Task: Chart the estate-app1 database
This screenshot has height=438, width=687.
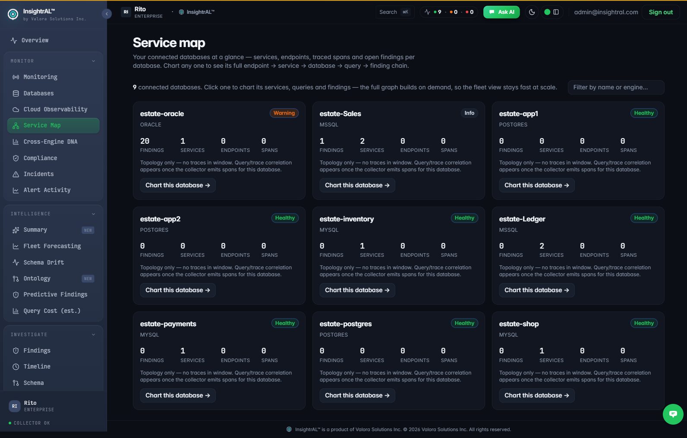Action: [x=537, y=185]
